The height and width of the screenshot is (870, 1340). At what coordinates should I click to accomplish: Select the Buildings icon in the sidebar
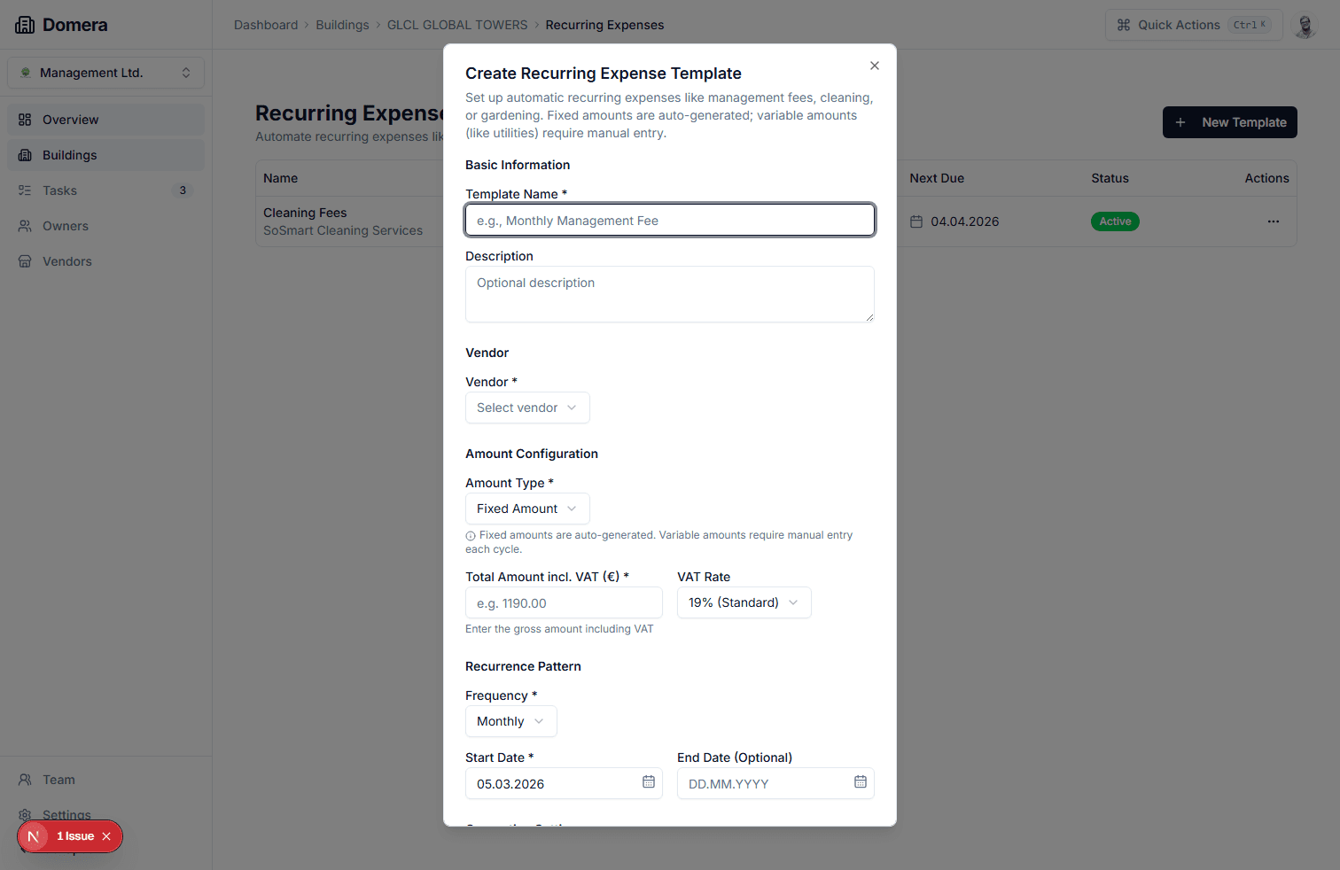26,155
